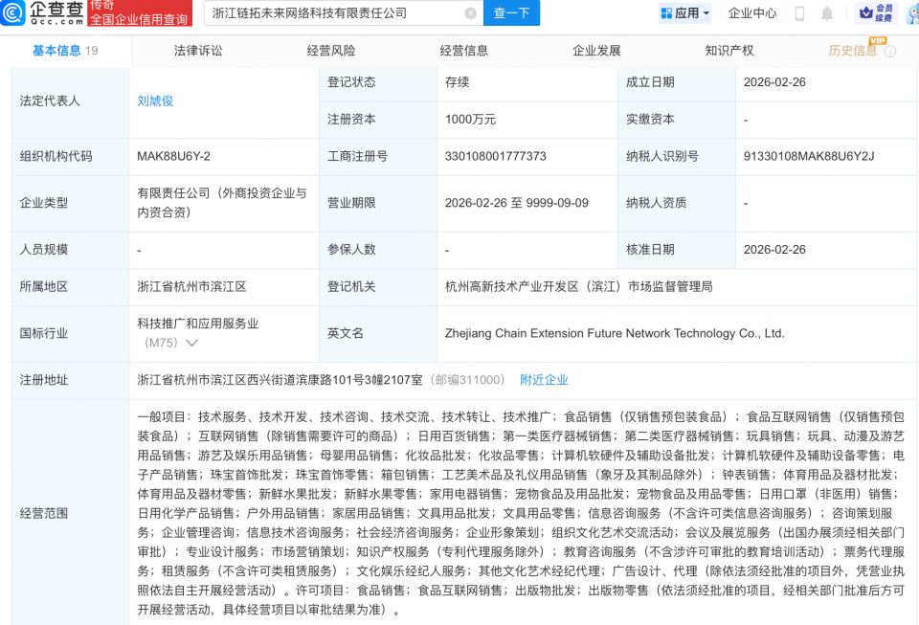Select the 浙江省杭州市滨江区 region value
919x625 pixels.
point(191,286)
